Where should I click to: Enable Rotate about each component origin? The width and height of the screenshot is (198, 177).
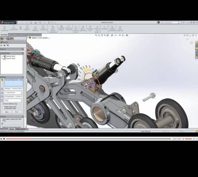pyautogui.click(x=3, y=107)
